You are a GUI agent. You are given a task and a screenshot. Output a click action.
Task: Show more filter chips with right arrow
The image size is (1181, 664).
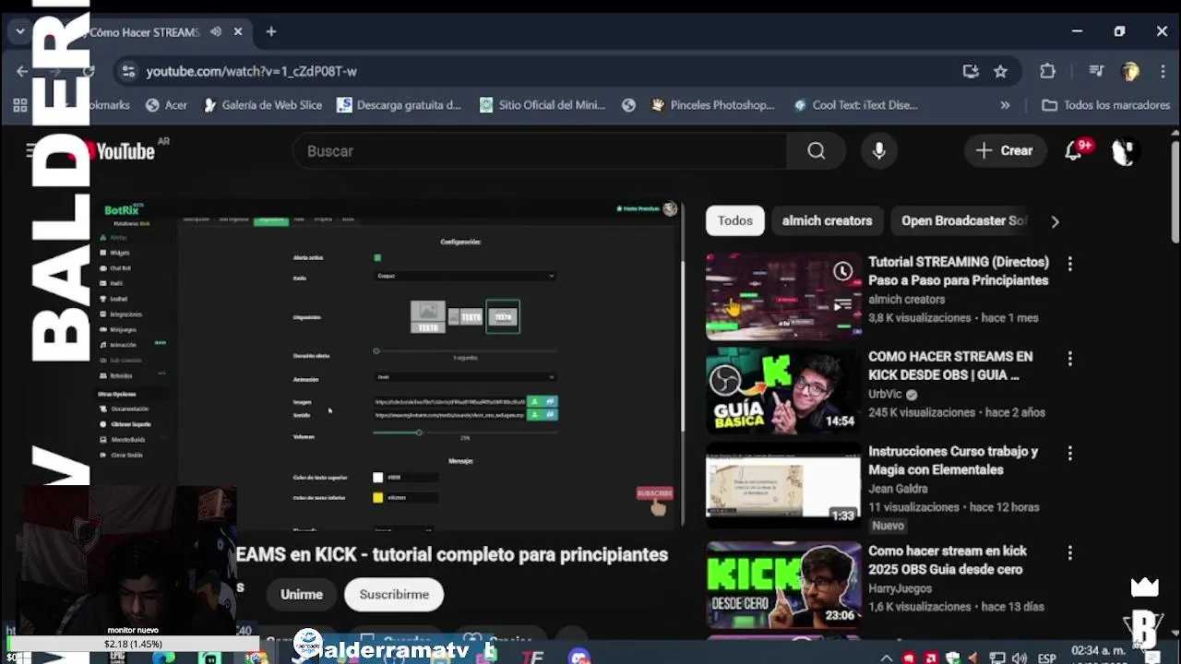pos(1055,221)
